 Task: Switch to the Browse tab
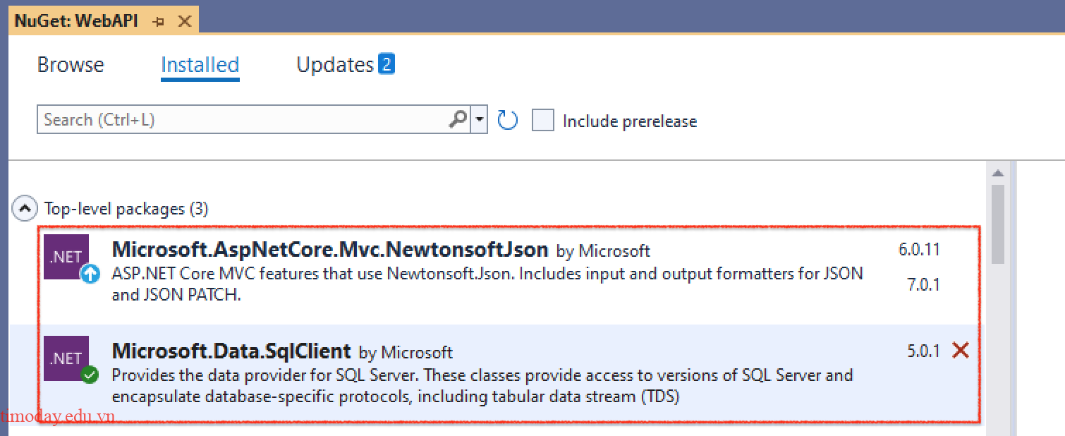[70, 64]
